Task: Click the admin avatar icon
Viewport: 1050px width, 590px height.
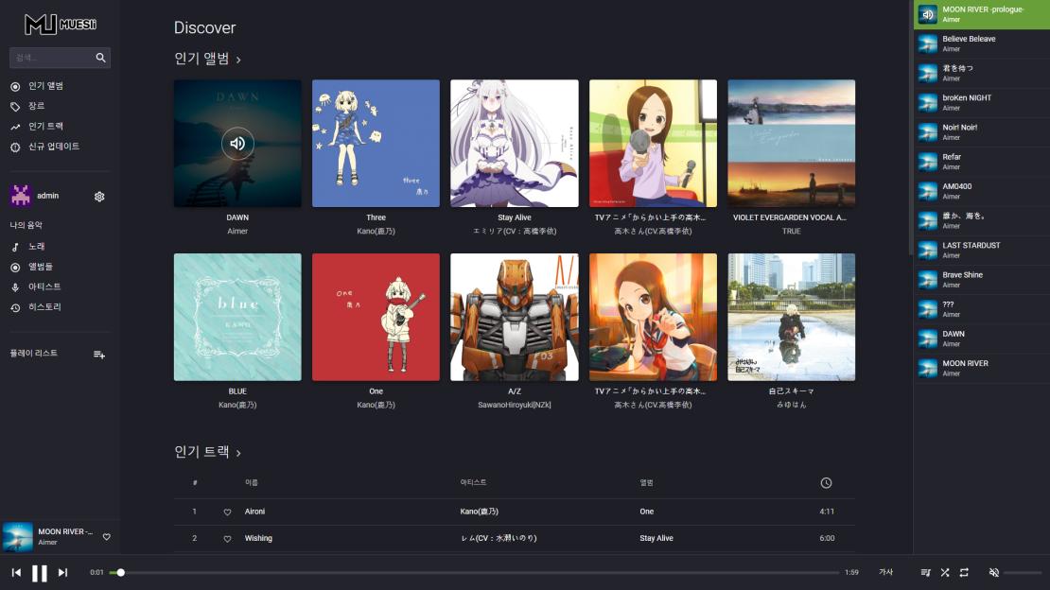Action: point(21,196)
